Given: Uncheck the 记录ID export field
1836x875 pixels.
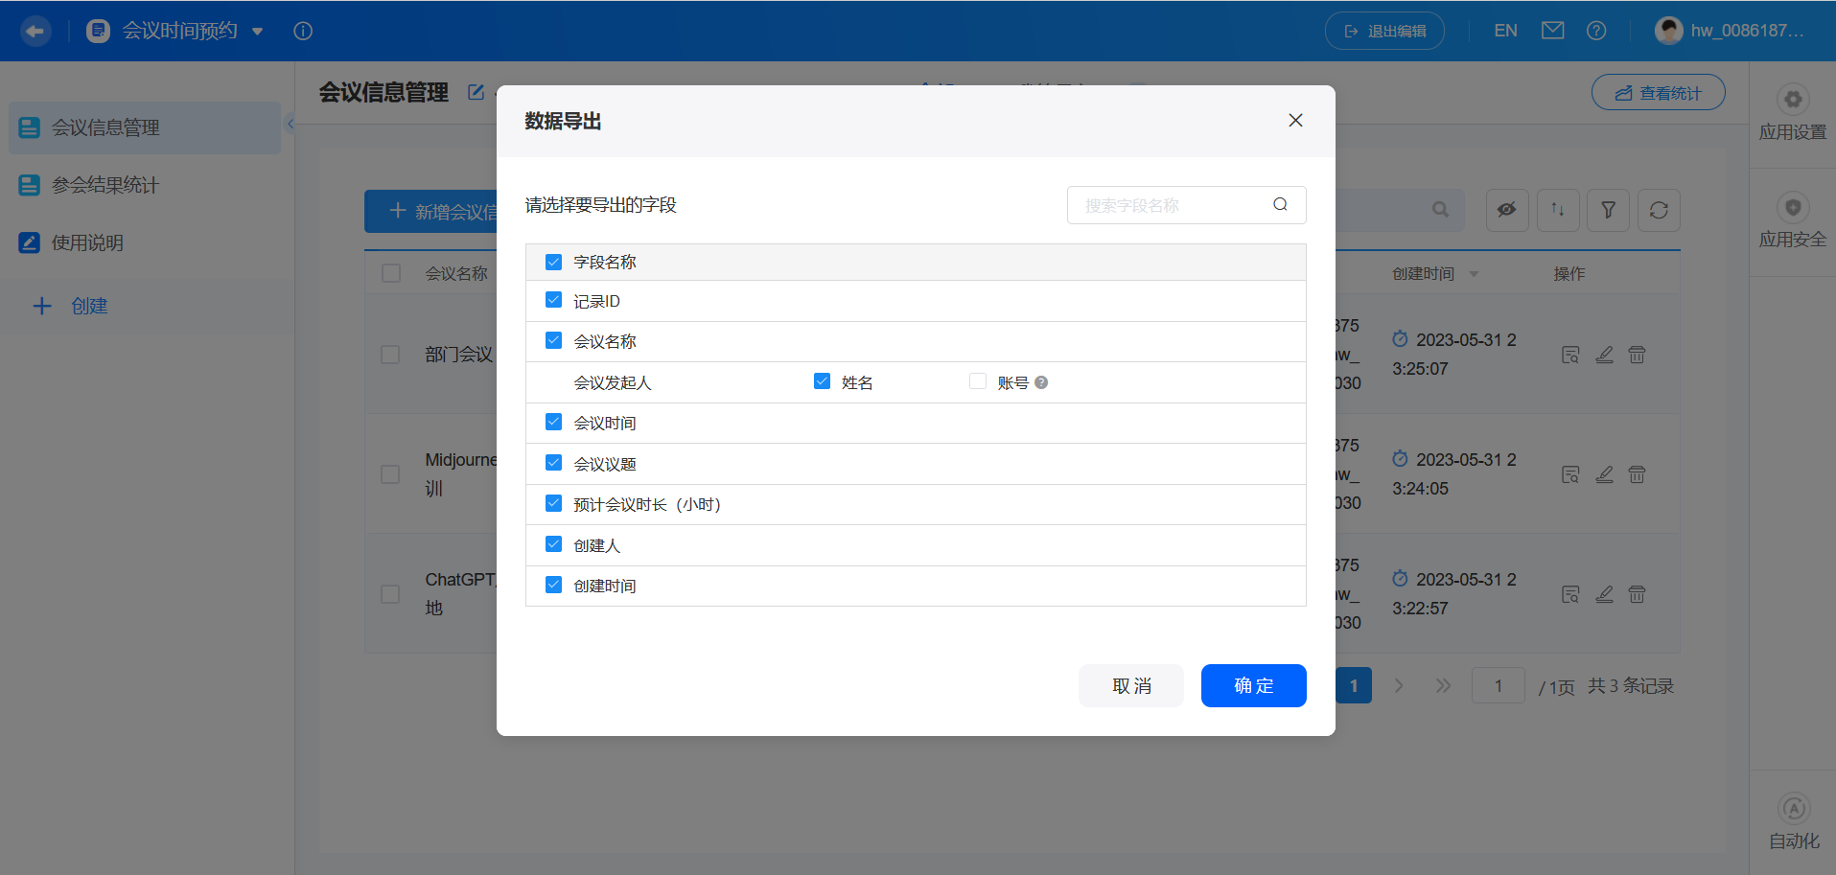Looking at the screenshot, I should (x=553, y=299).
